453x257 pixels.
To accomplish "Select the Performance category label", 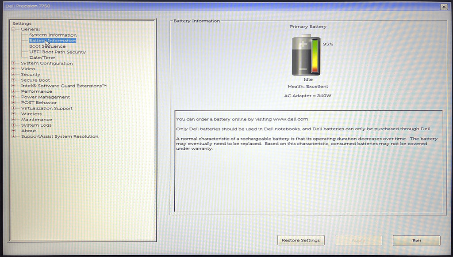I will [x=37, y=91].
